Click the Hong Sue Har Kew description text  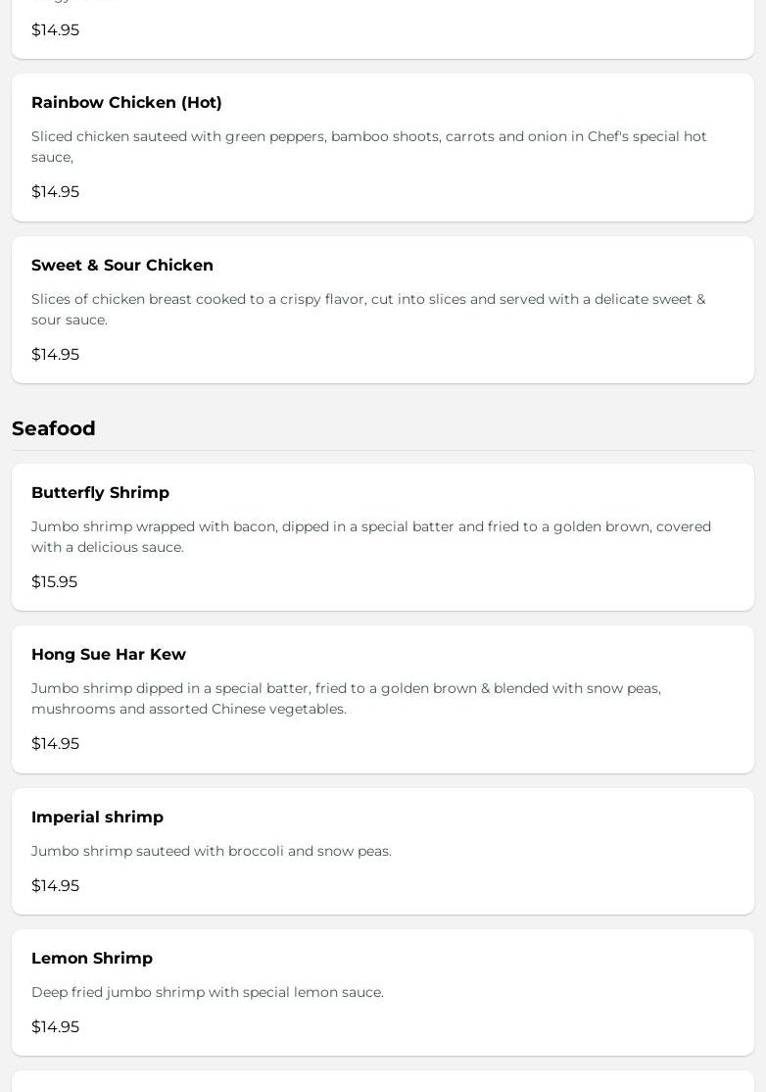point(346,698)
